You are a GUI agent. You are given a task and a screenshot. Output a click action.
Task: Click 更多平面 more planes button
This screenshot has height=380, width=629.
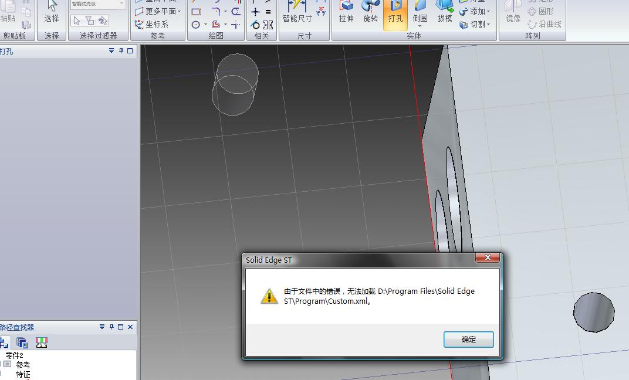[155, 12]
